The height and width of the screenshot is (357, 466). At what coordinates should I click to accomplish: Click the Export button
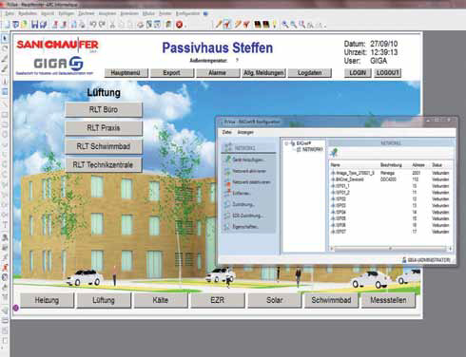[172, 73]
